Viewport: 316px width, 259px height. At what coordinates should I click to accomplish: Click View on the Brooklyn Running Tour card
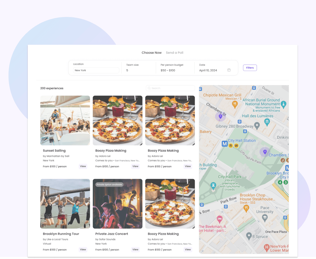[x=83, y=250]
